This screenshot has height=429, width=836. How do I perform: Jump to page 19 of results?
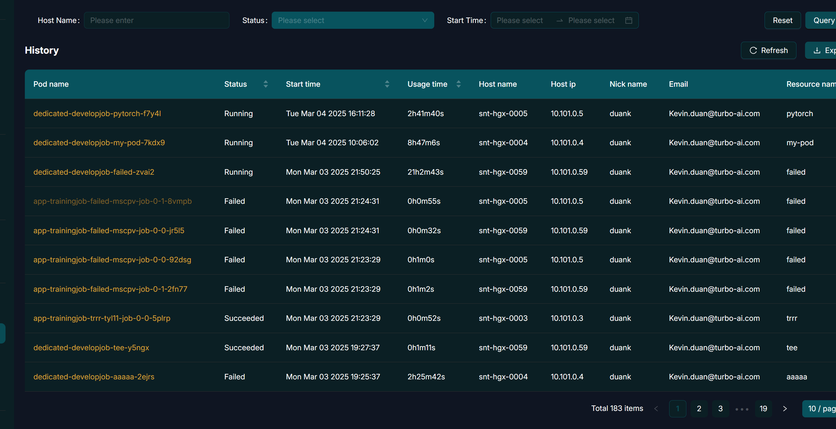[763, 408]
